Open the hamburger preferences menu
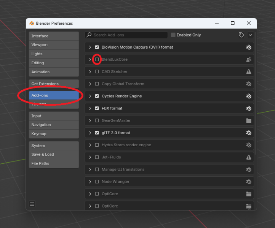275x228 pixels. click(x=32, y=204)
